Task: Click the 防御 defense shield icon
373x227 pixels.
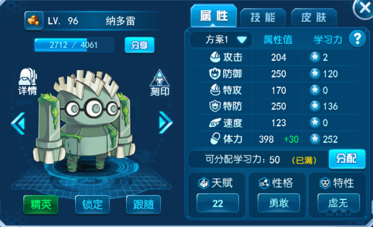Action: (215, 74)
